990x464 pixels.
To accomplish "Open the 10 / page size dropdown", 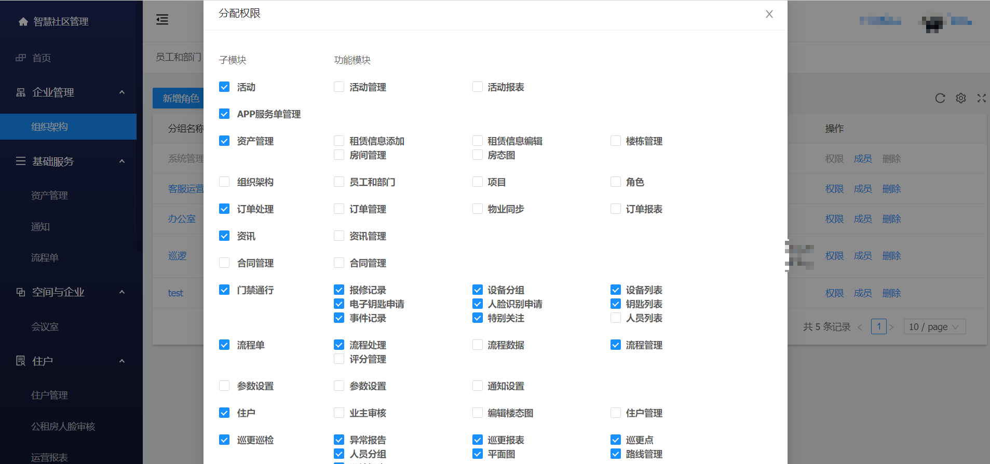I will [934, 327].
